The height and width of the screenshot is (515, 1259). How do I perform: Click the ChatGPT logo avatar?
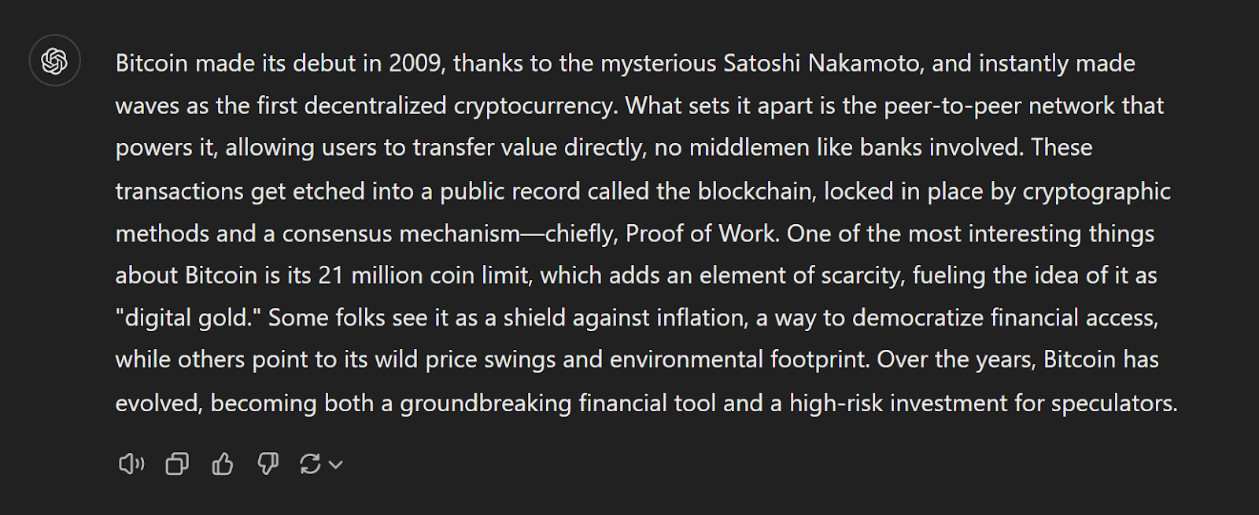(x=54, y=61)
